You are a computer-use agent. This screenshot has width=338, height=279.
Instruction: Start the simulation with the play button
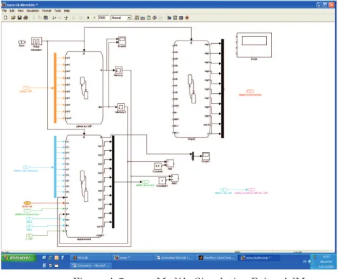click(88, 18)
